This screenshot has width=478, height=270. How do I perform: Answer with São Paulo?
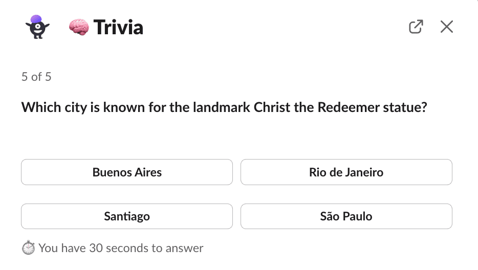point(346,216)
